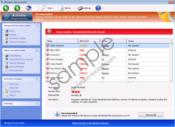Viewport: 175px width, 127px height.
Task: Click the red shield icon in scan results banner
Action: click(x=49, y=31)
